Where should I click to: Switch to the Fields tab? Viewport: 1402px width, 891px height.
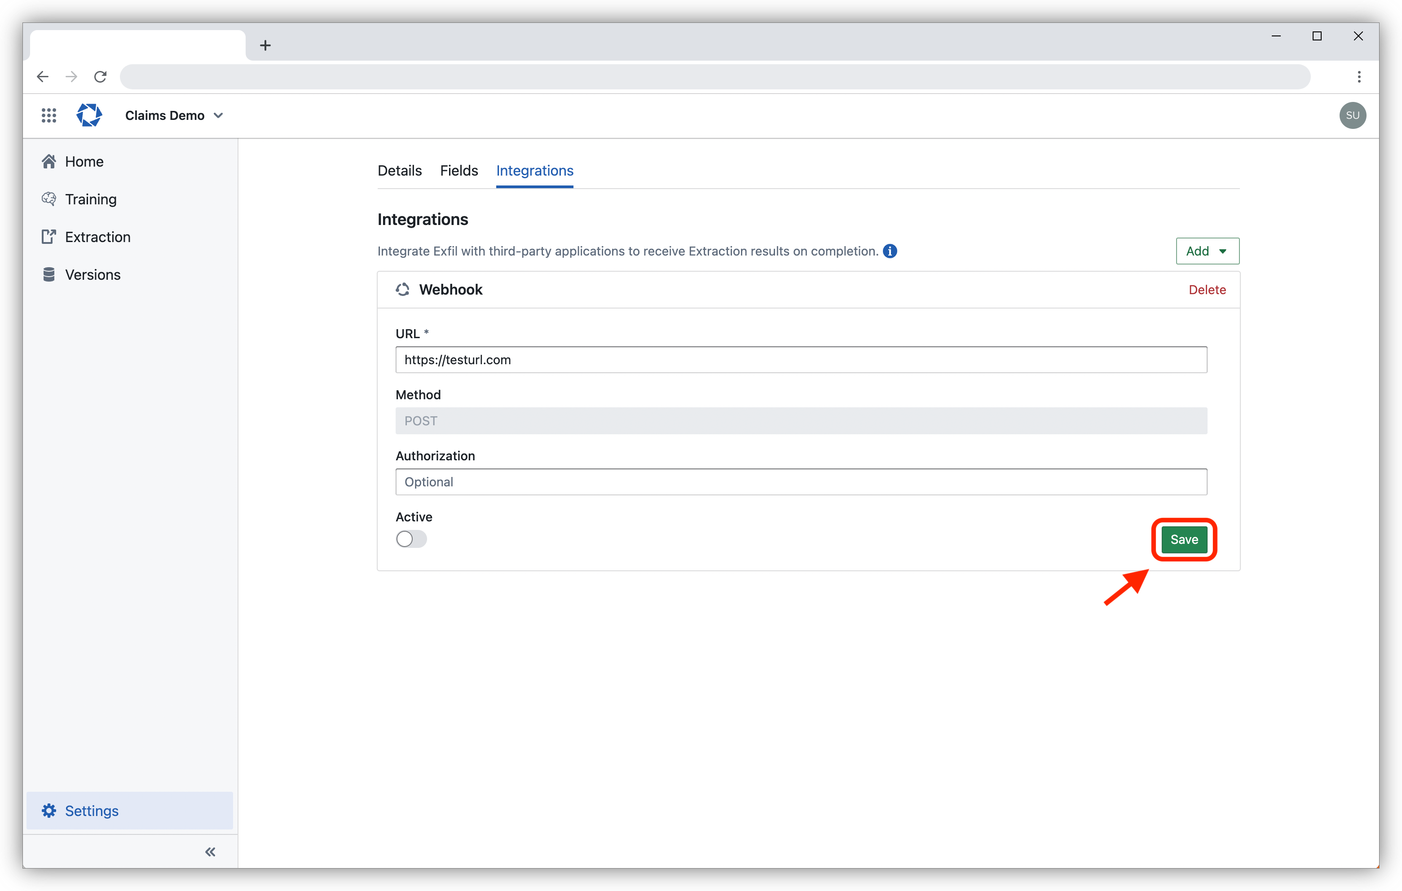pyautogui.click(x=459, y=171)
